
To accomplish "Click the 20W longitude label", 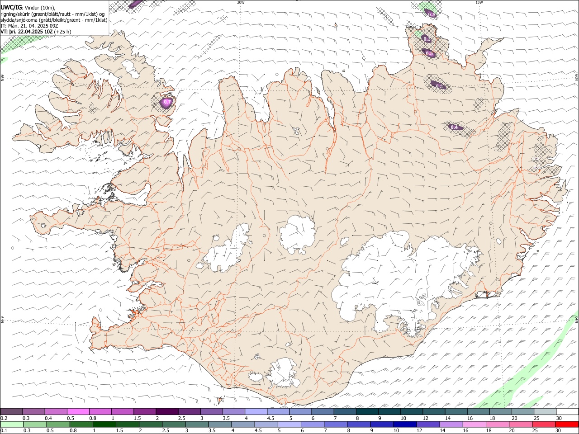I will 241,2.
